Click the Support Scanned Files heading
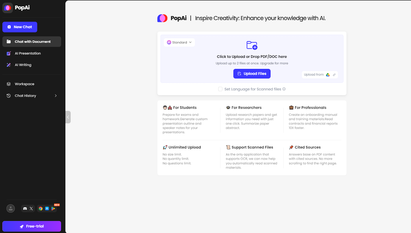 (x=252, y=147)
